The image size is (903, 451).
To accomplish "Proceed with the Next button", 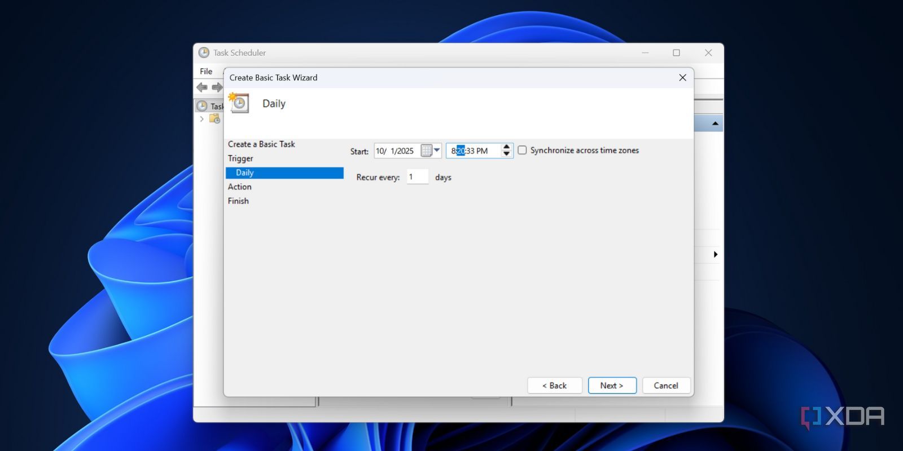I will point(612,386).
